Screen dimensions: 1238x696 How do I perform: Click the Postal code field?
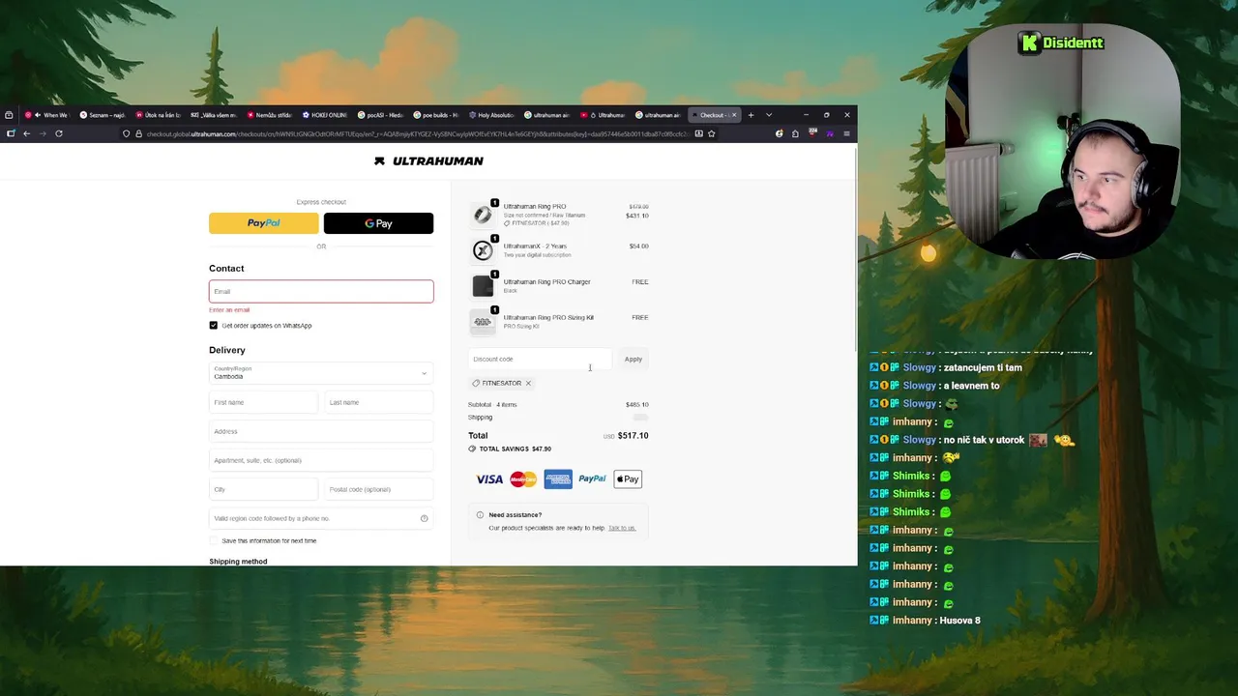pyautogui.click(x=378, y=489)
